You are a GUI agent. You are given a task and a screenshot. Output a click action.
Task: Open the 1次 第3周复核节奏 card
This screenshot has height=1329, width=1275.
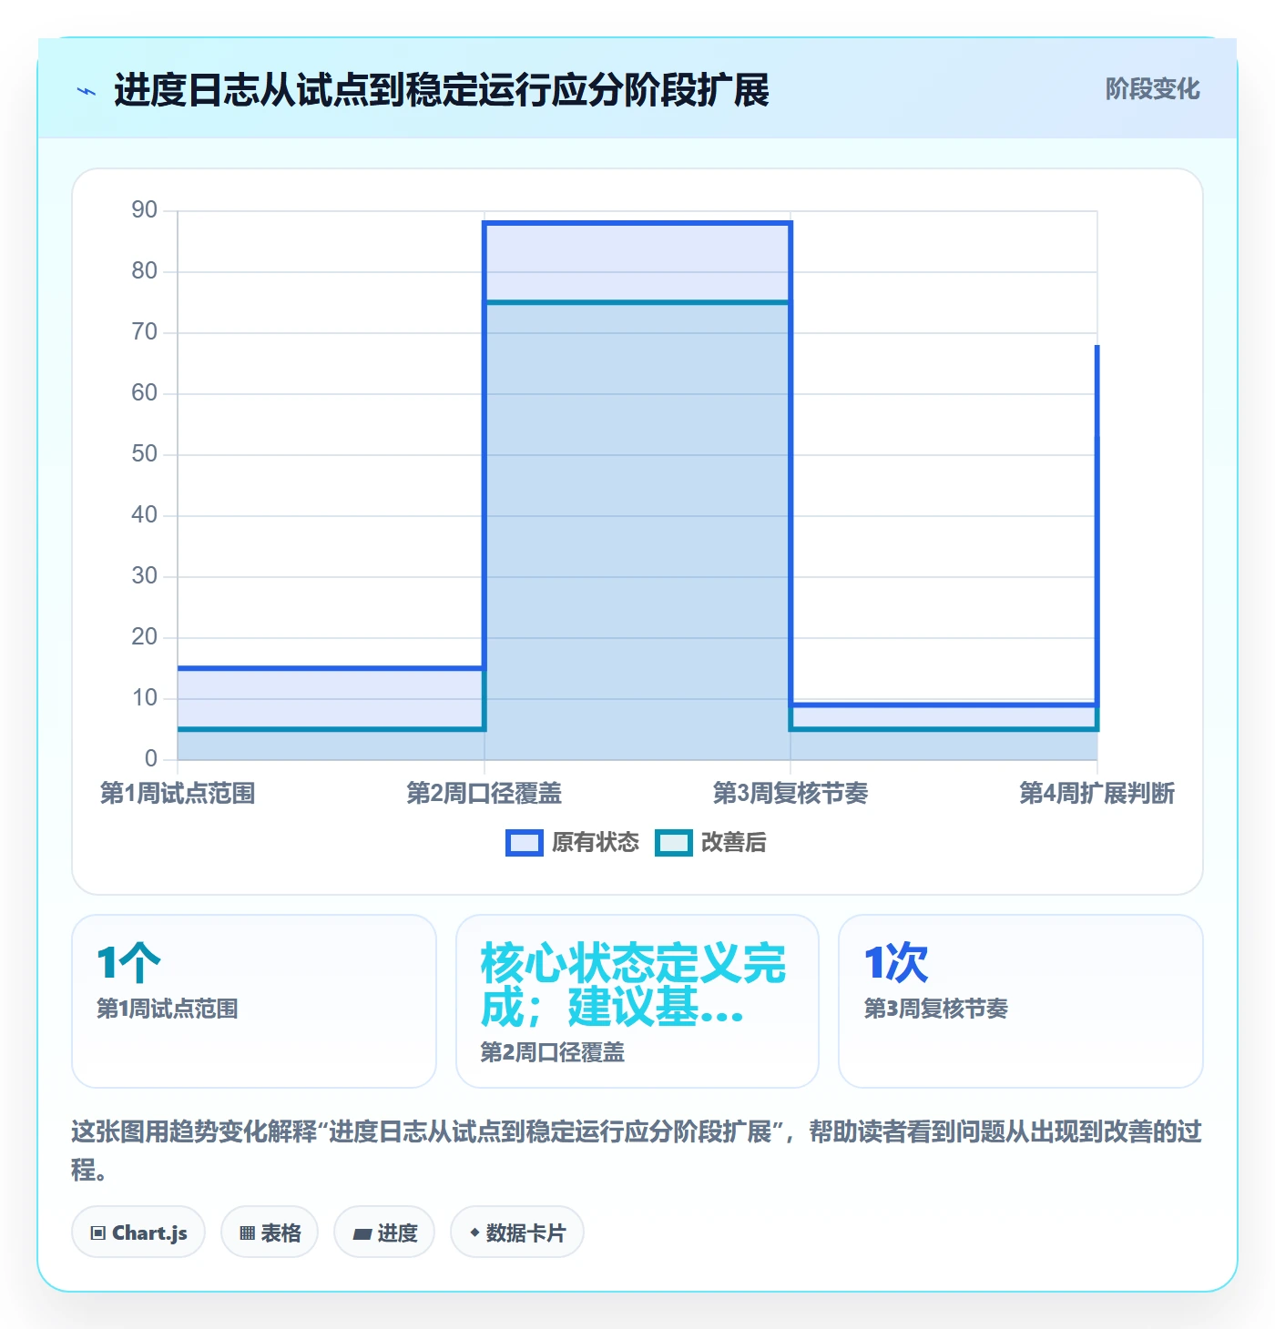1021,1001
